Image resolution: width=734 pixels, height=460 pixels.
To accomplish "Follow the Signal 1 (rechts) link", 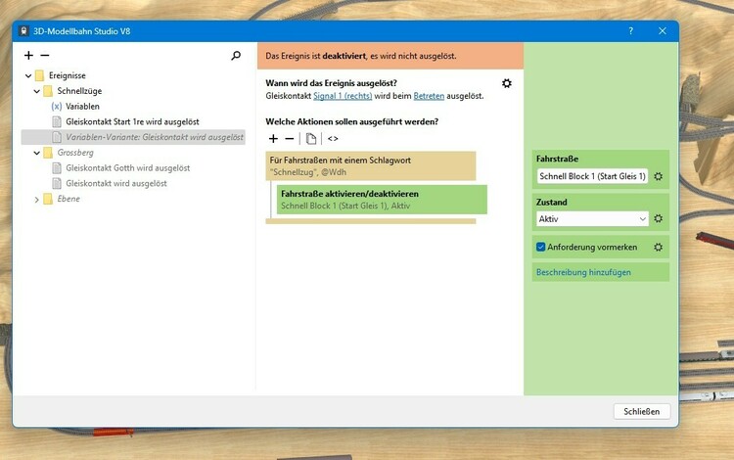I will pos(343,96).
